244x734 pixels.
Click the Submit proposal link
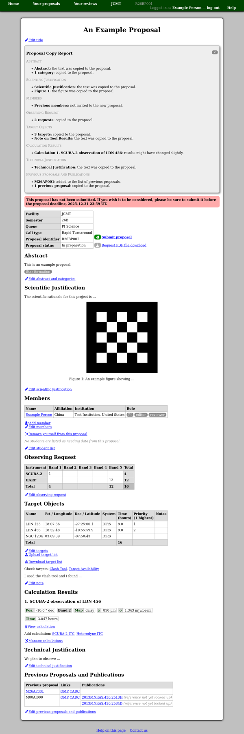117,237
